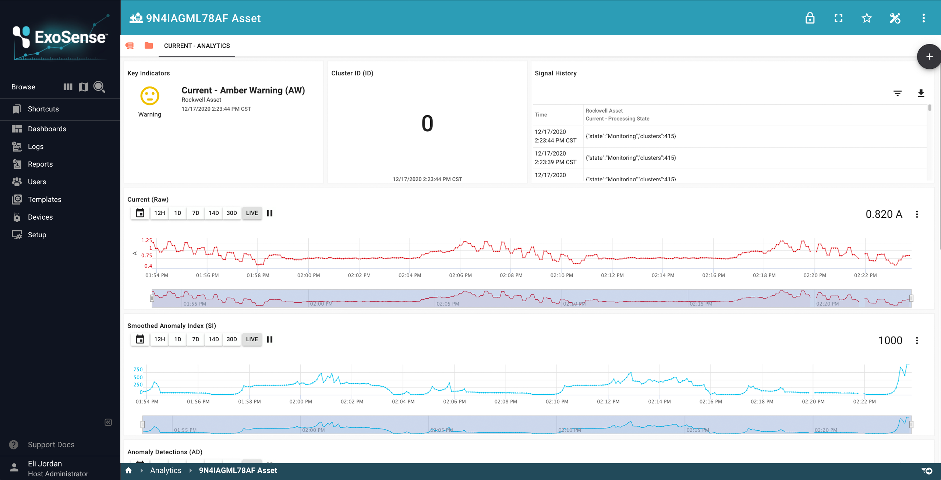Open header vertical dots menu
This screenshot has width=941, height=480.
[x=923, y=18]
